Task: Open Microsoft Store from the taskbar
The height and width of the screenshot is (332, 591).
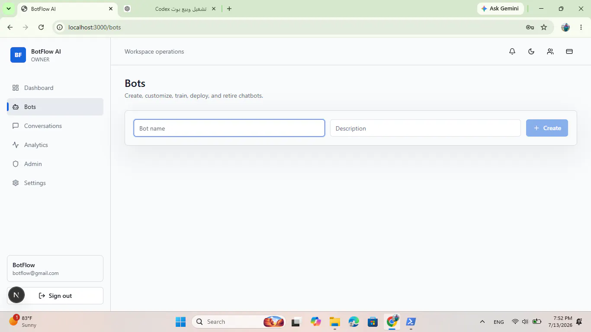Action: coord(373,322)
